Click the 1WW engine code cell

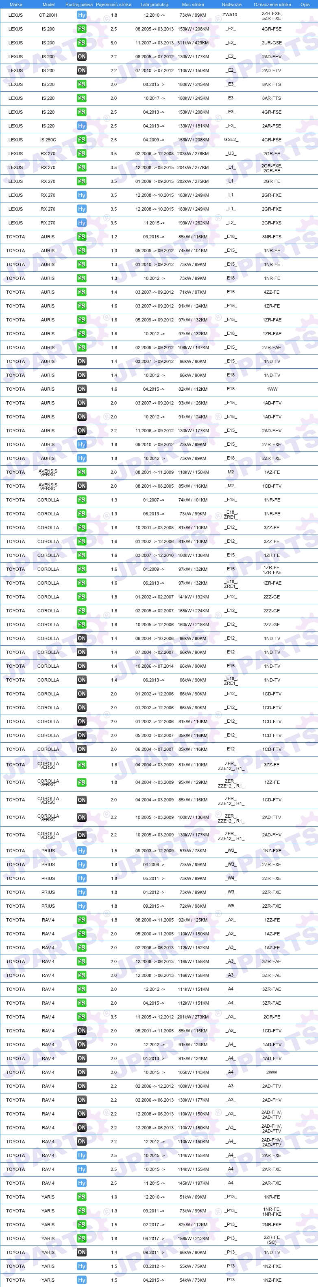[272, 389]
